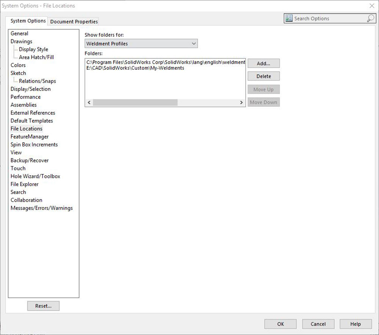Switch to the Document Properties tab
Viewport: 379px width, 335px height.
[x=74, y=22]
